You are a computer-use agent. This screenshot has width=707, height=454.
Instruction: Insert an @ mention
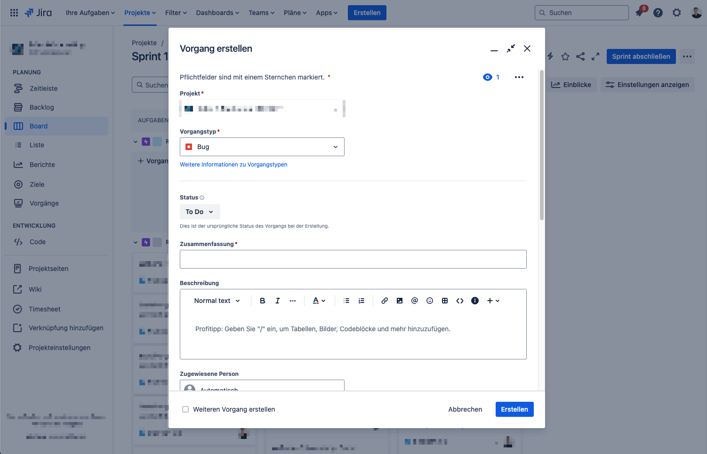coord(415,301)
